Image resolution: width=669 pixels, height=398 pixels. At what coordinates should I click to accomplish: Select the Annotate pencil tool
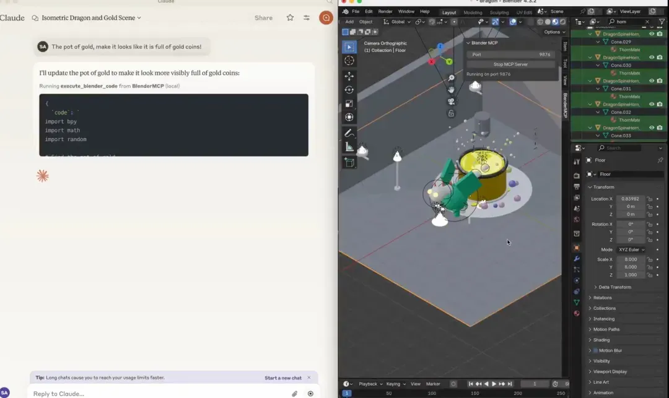point(349,133)
